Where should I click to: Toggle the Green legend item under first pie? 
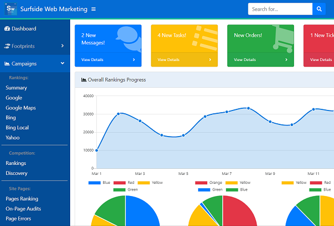pyautogui.click(x=125, y=189)
